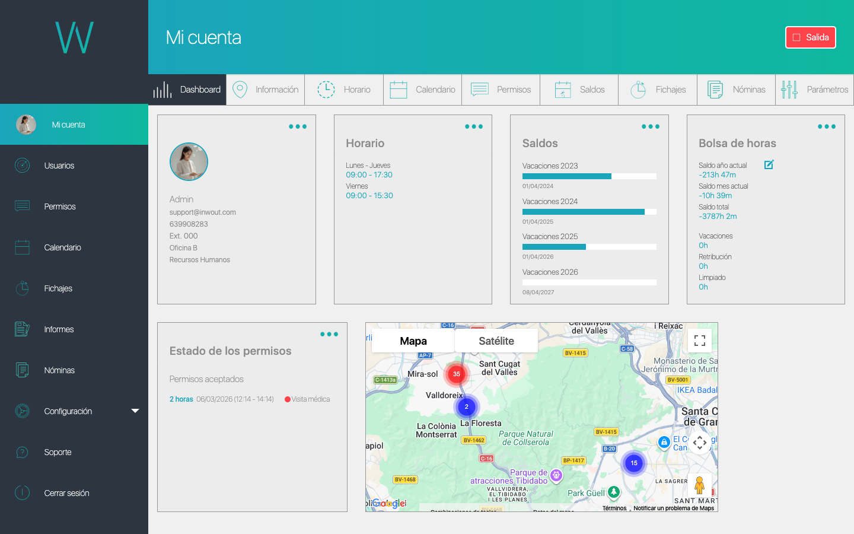Viewport: 854px width, 534px height.
Task: Open Usuarios in the sidebar
Action: pyautogui.click(x=74, y=166)
